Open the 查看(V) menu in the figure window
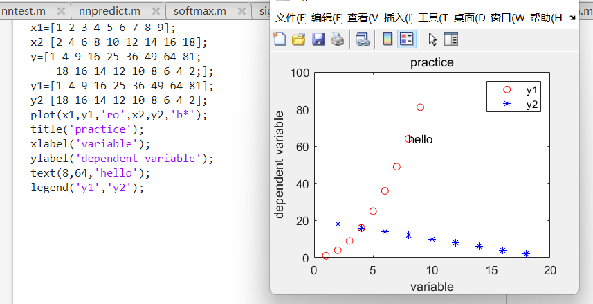Image resolution: width=593 pixels, height=304 pixels. click(363, 17)
